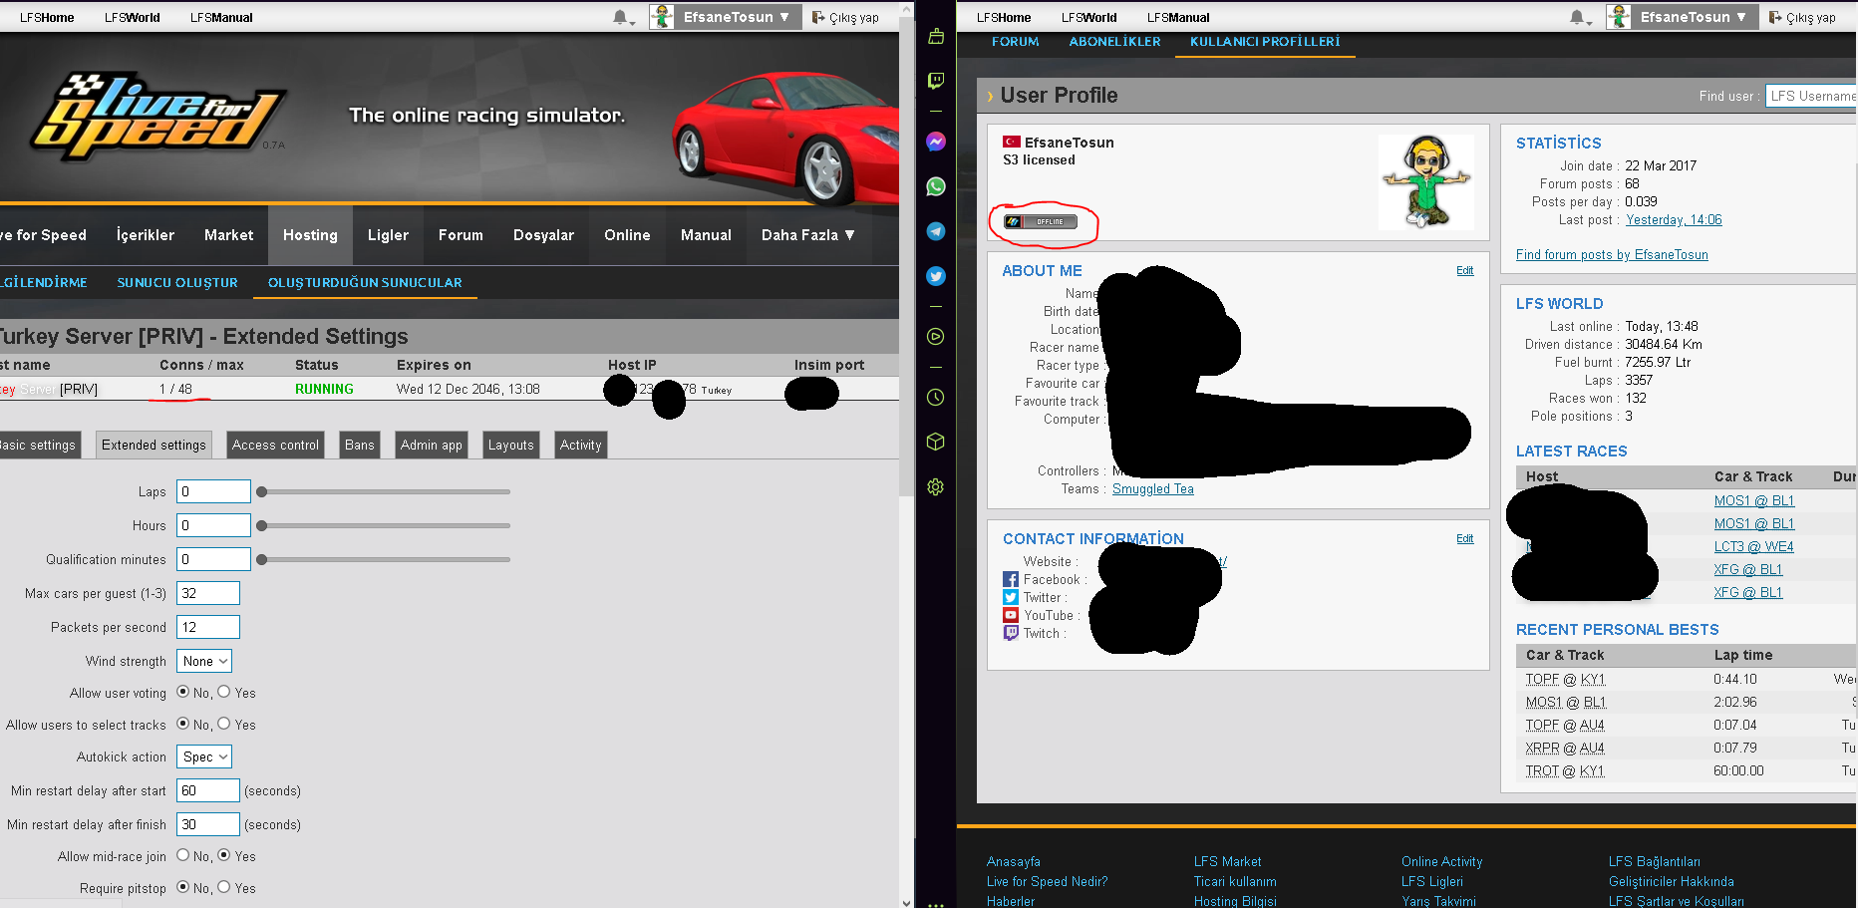Open the Activity tab
The height and width of the screenshot is (908, 1858).
[581, 446]
